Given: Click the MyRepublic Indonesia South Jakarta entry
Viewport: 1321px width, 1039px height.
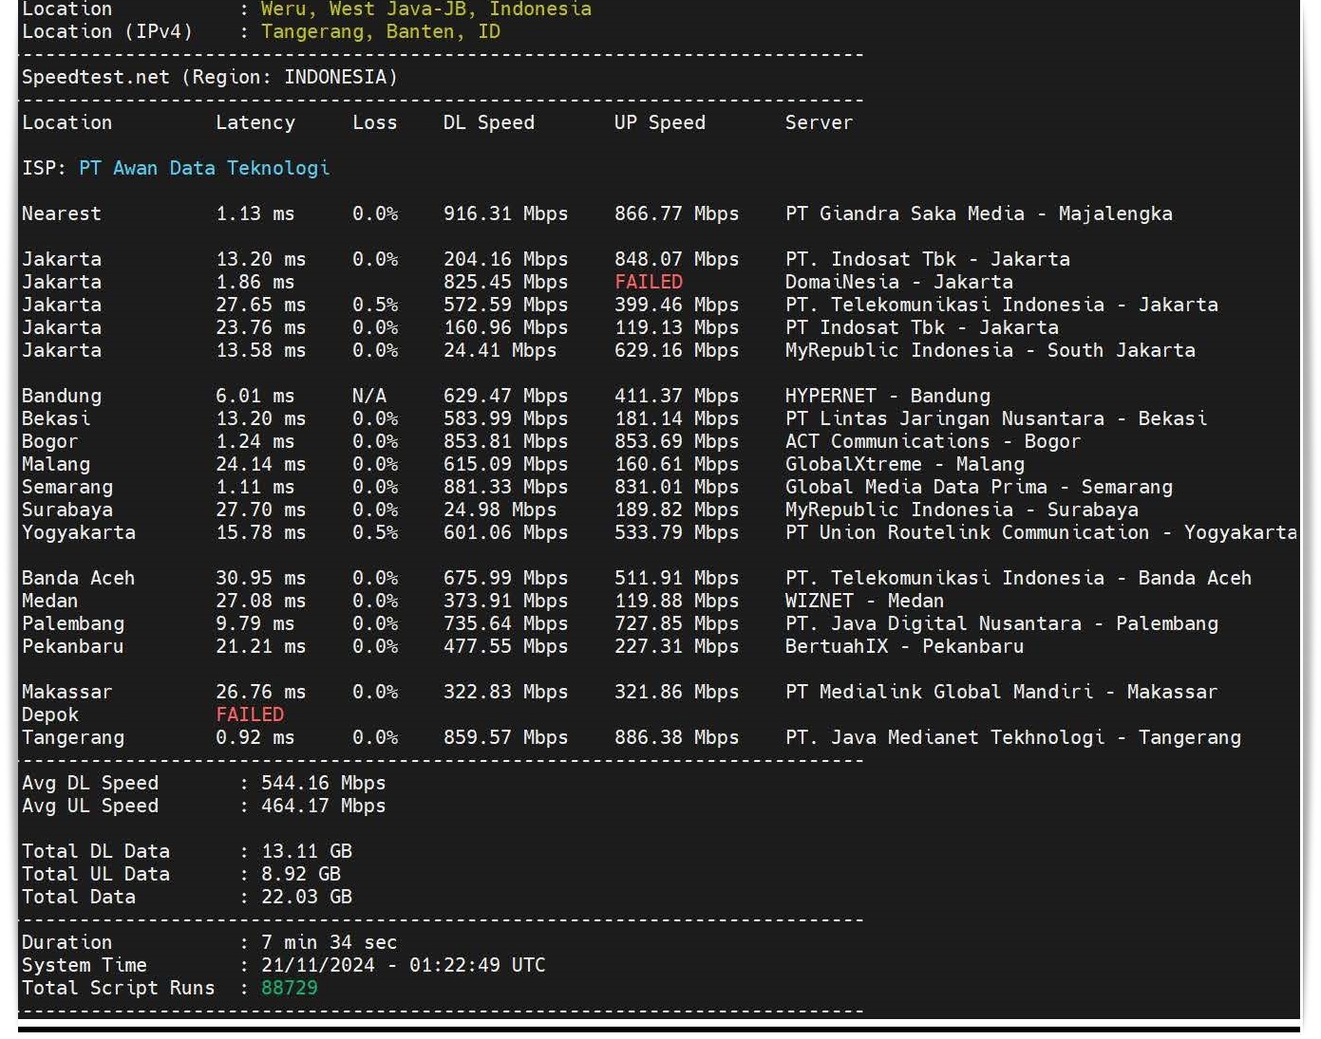Looking at the screenshot, I should click(991, 350).
